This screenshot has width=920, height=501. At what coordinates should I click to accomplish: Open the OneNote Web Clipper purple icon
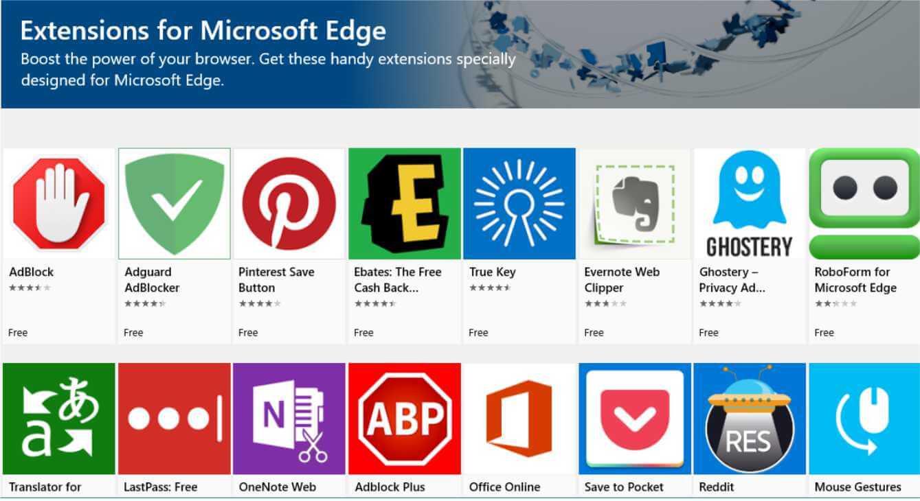click(x=289, y=419)
